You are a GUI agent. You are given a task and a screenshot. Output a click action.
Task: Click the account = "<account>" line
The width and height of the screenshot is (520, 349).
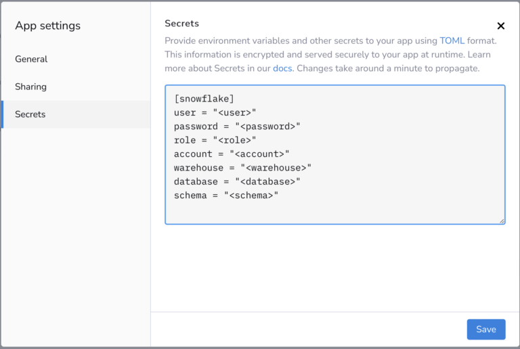(x=231, y=154)
